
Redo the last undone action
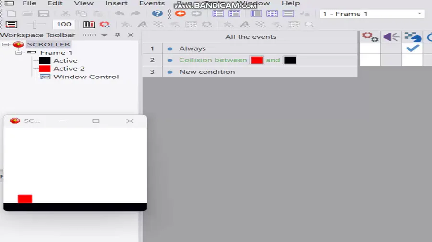[x=135, y=13]
